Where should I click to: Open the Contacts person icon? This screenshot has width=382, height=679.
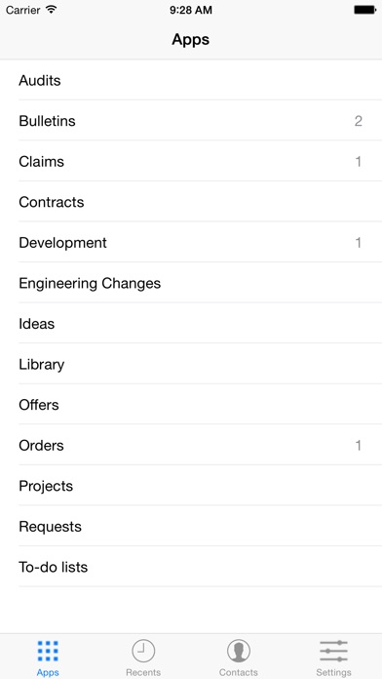click(239, 651)
